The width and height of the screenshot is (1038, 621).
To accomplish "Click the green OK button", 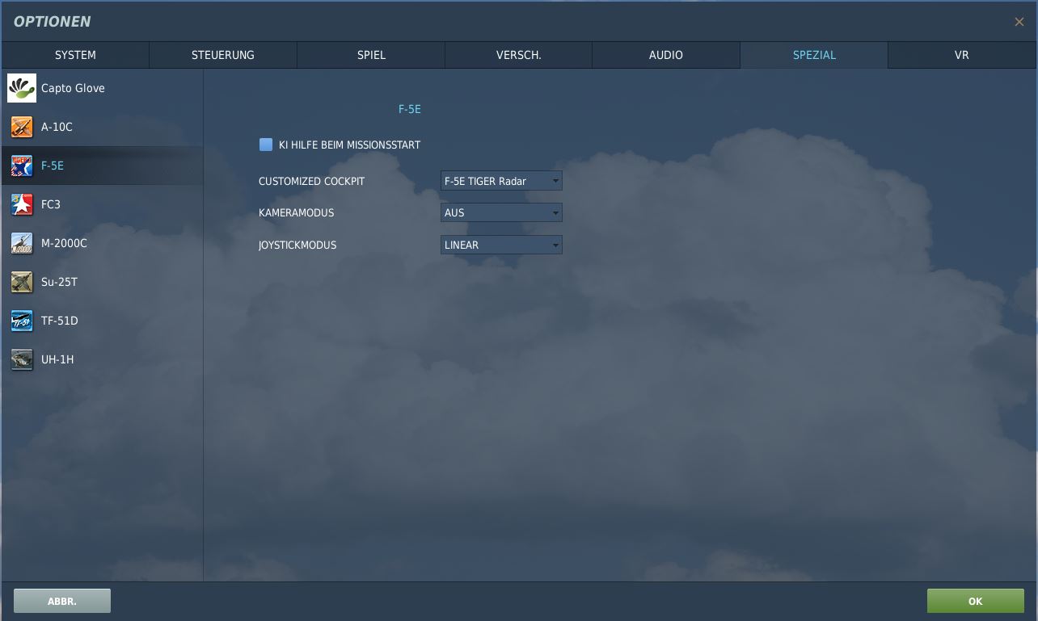I will 975,601.
